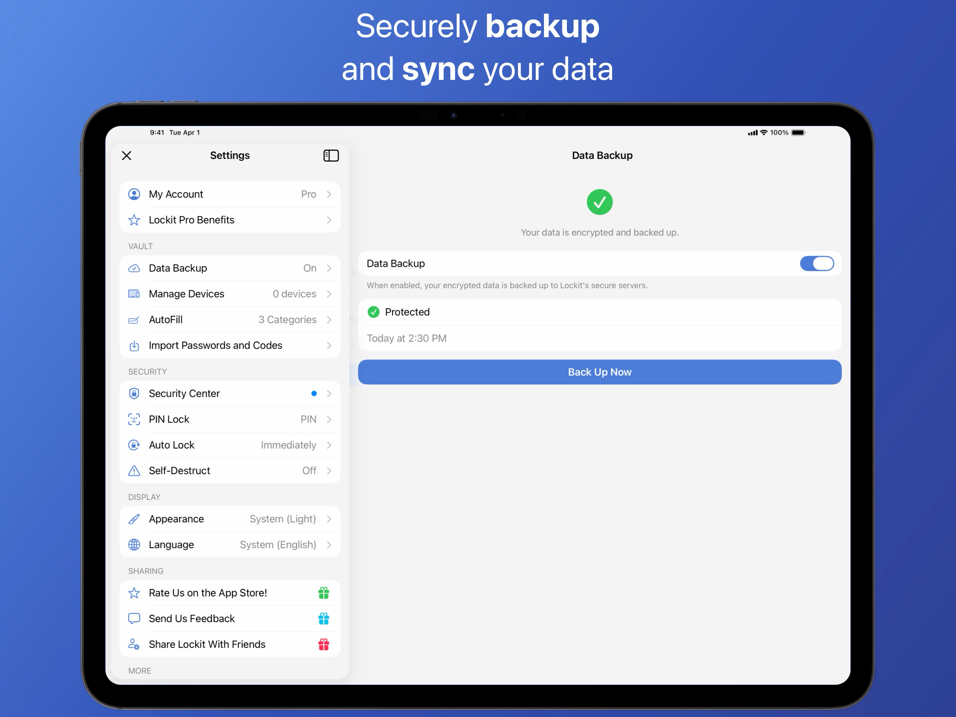Screen dimensions: 956x717
Task: Open Lockit Pro Benefits
Action: (x=230, y=220)
